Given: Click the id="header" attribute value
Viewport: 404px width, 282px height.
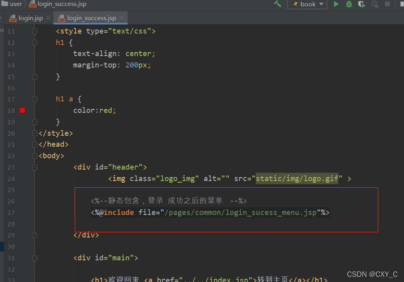Looking at the screenshot, I should coord(125,167).
